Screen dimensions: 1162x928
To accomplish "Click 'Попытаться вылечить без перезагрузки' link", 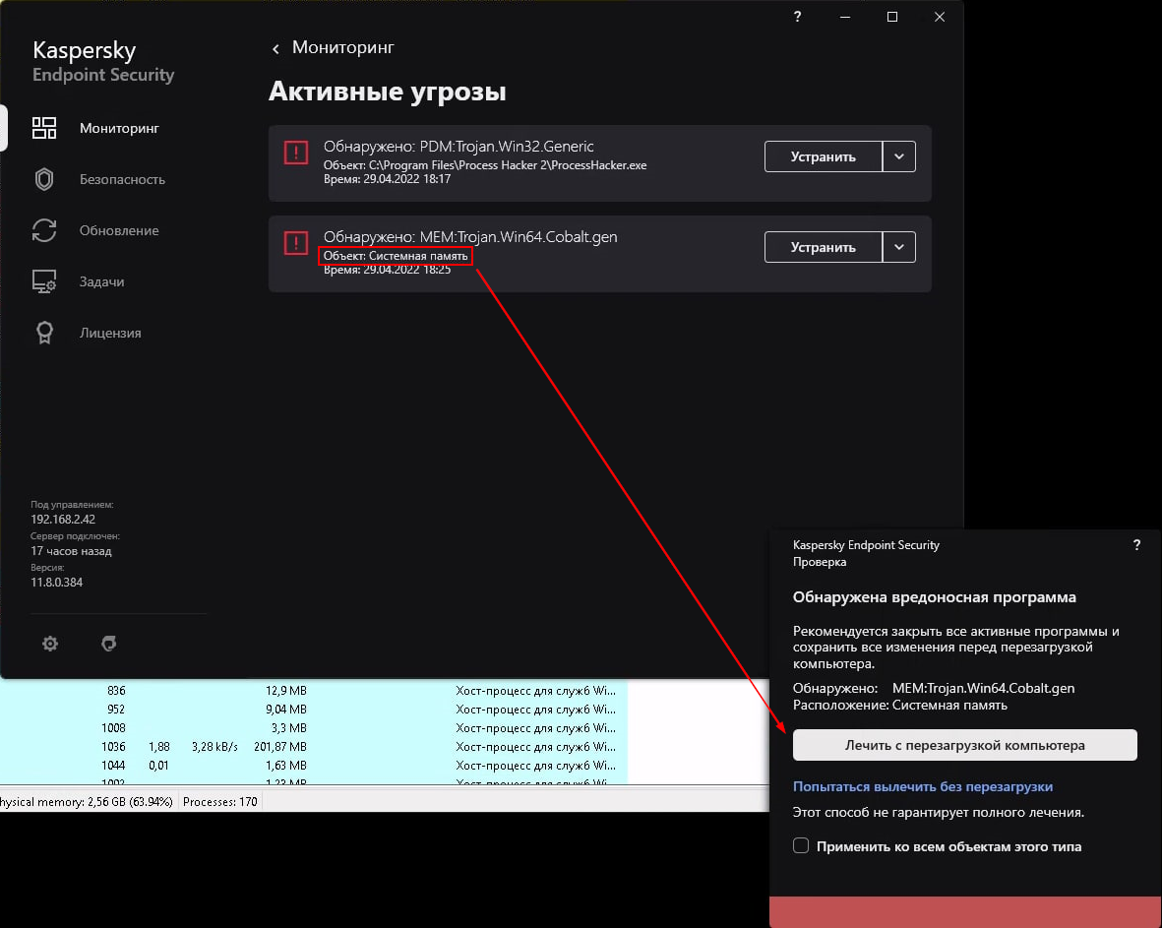I will (x=923, y=787).
